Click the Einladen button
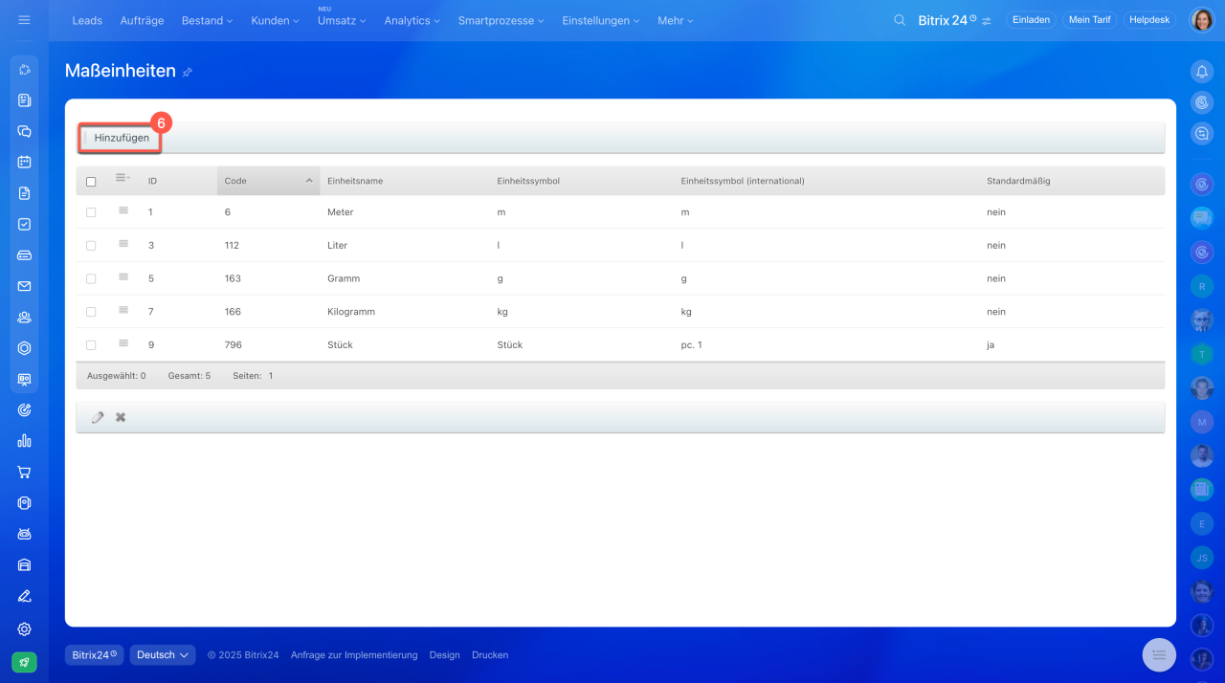The image size is (1225, 683). pos(1032,20)
